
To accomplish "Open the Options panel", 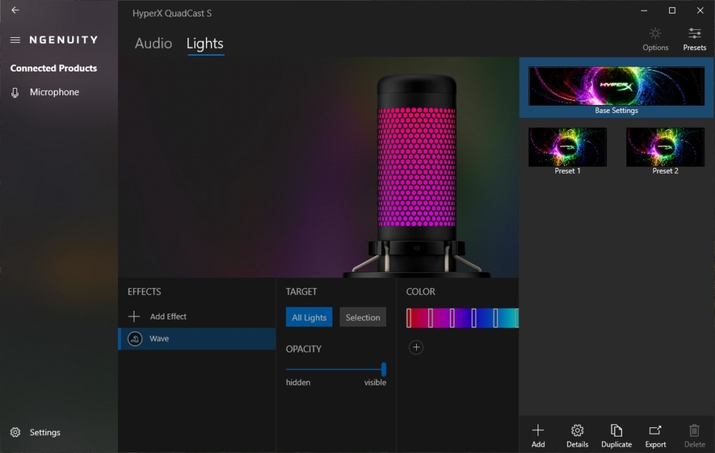I will pyautogui.click(x=655, y=39).
